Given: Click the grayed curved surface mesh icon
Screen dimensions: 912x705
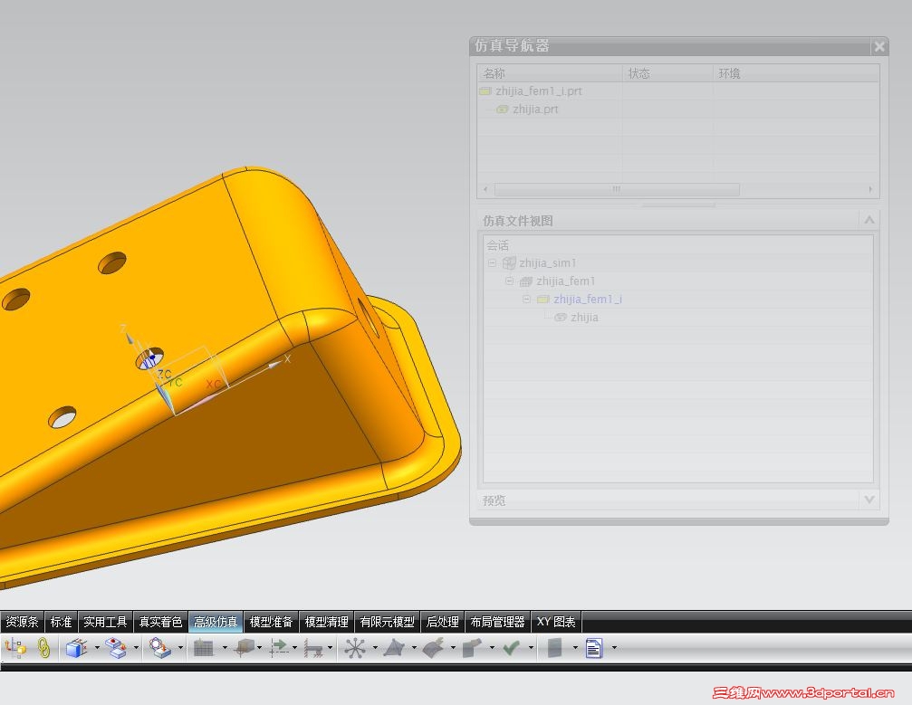Looking at the screenshot, I should tap(433, 647).
